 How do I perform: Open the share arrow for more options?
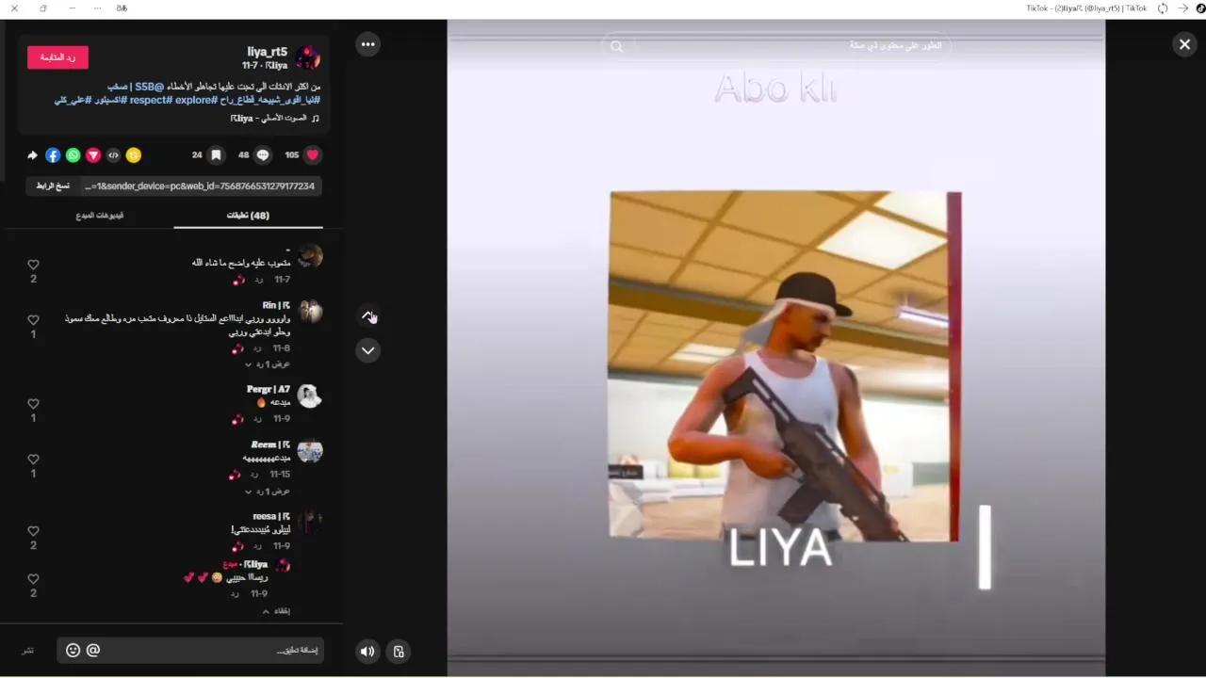[33, 155]
